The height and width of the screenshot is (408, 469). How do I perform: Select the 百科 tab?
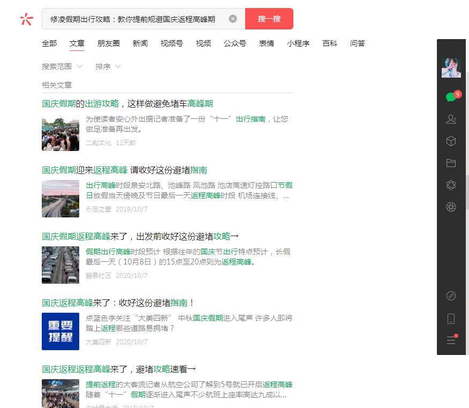tap(330, 43)
